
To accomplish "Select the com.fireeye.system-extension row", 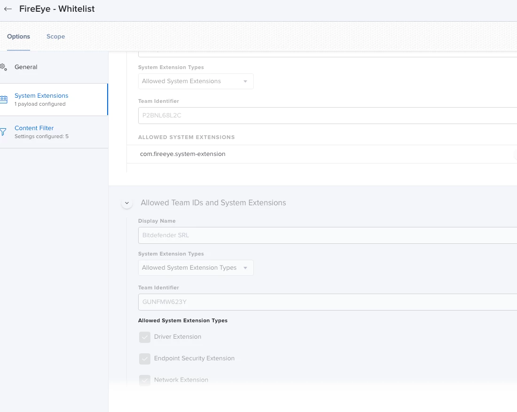I will pos(322,154).
